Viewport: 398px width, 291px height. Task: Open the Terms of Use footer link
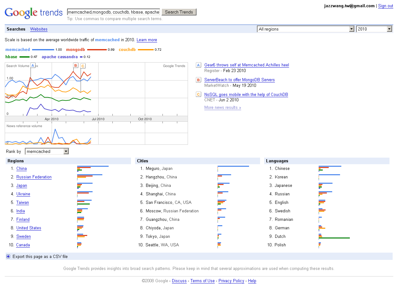pyautogui.click(x=202, y=281)
